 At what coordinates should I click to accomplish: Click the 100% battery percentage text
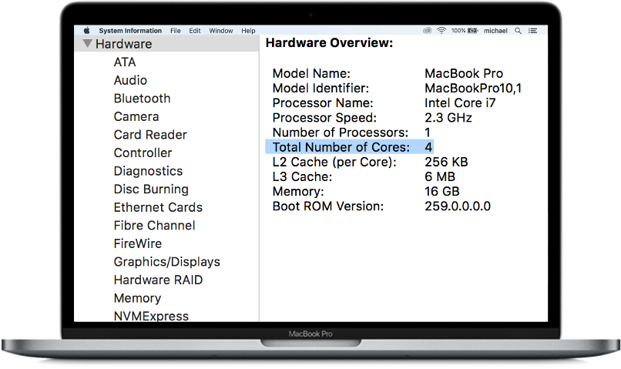(x=458, y=31)
